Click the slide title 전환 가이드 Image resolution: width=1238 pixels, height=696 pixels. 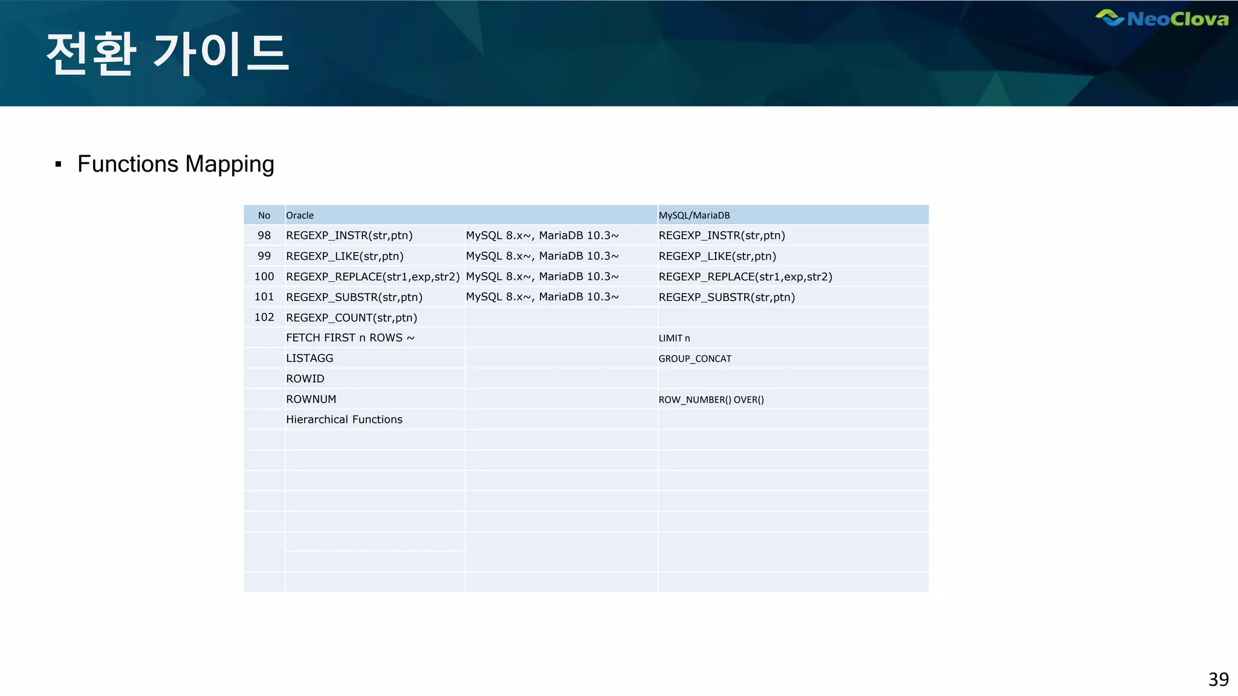[167, 54]
